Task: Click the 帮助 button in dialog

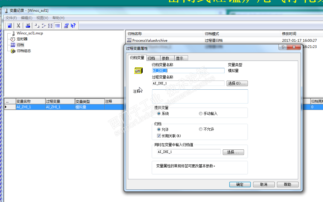Action: coord(288,185)
